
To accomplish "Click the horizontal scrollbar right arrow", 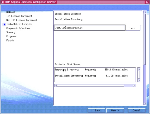I will [134, 85].
